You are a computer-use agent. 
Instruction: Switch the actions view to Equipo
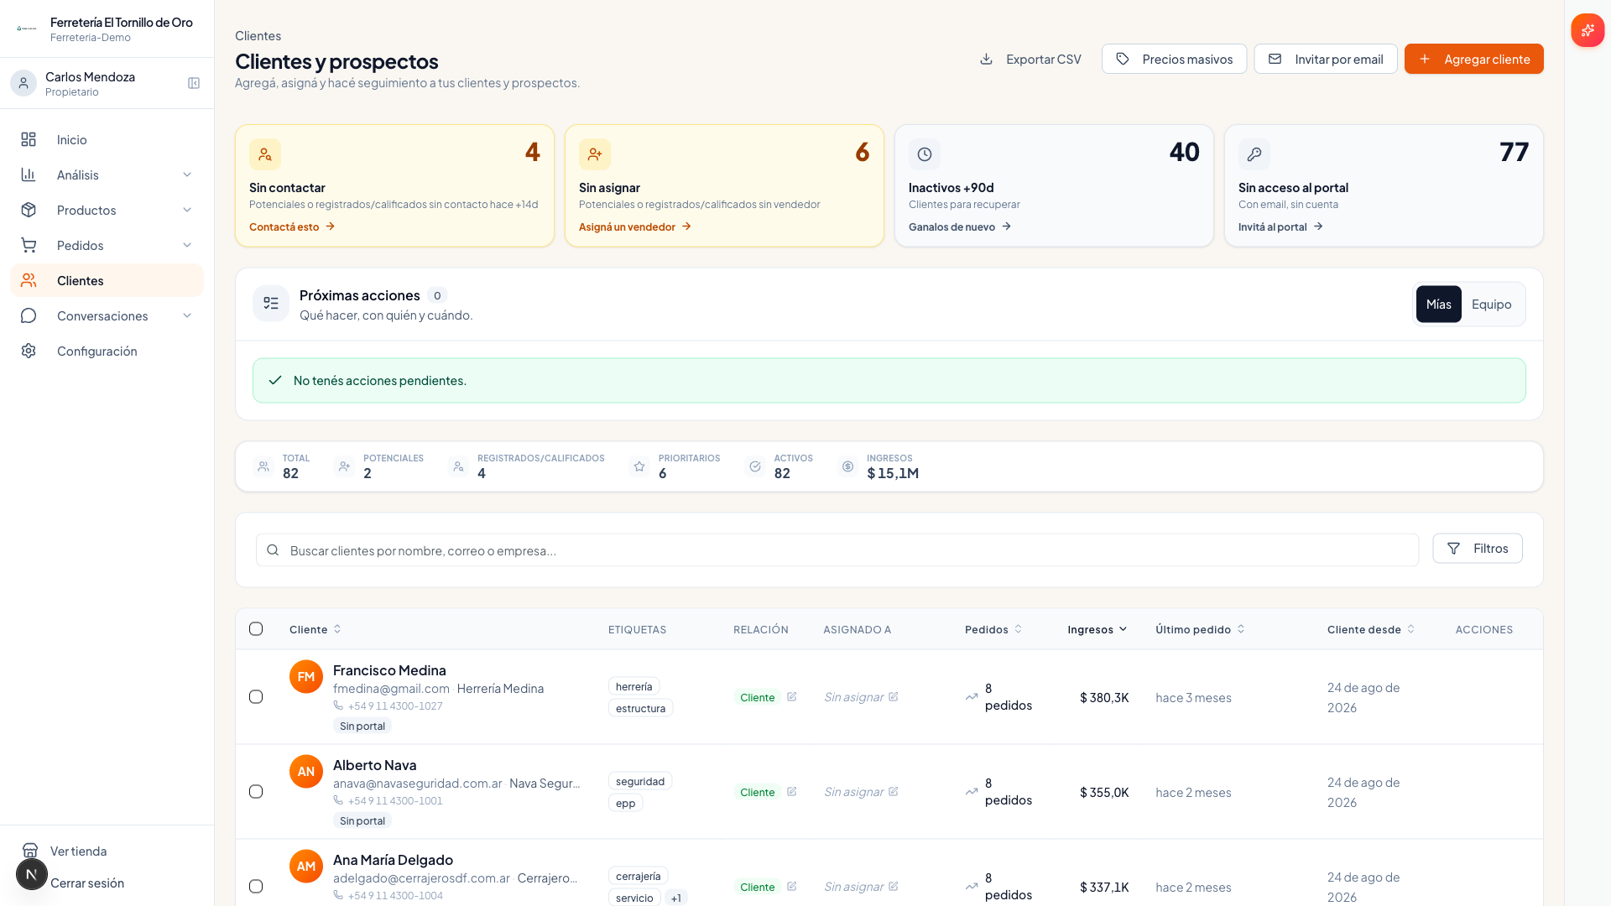1491,305
